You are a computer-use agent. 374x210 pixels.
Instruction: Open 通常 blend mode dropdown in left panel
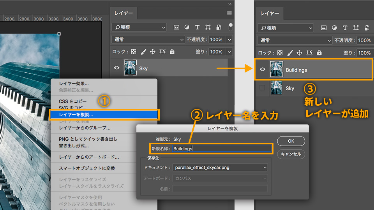(148, 40)
